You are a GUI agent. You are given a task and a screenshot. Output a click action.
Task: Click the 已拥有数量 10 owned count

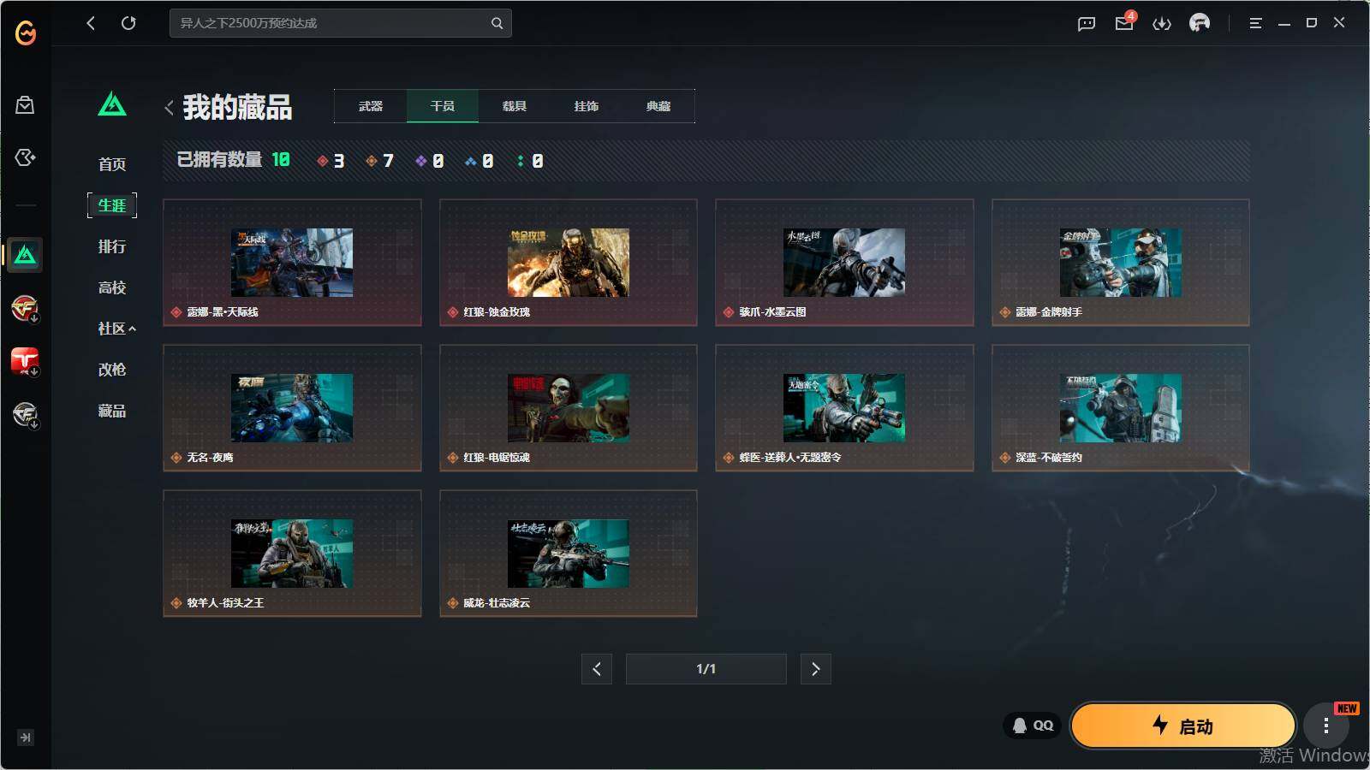point(233,160)
